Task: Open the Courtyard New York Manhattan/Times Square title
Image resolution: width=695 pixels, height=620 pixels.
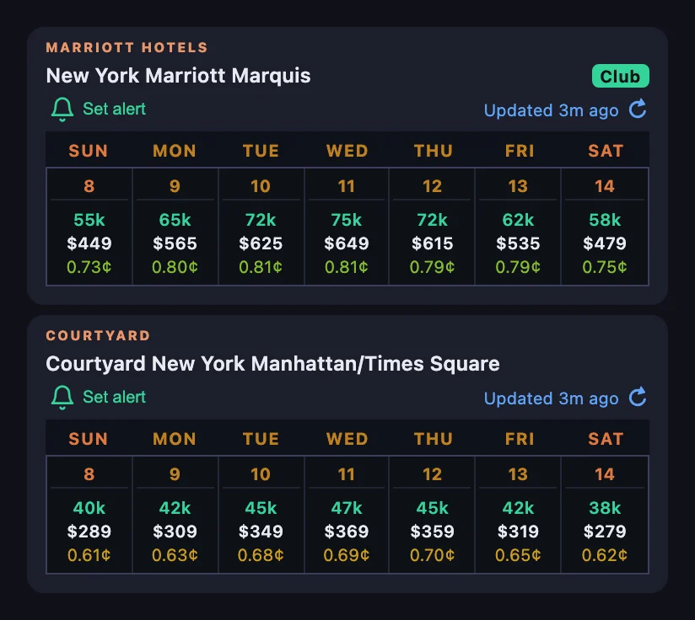Action: click(x=272, y=364)
